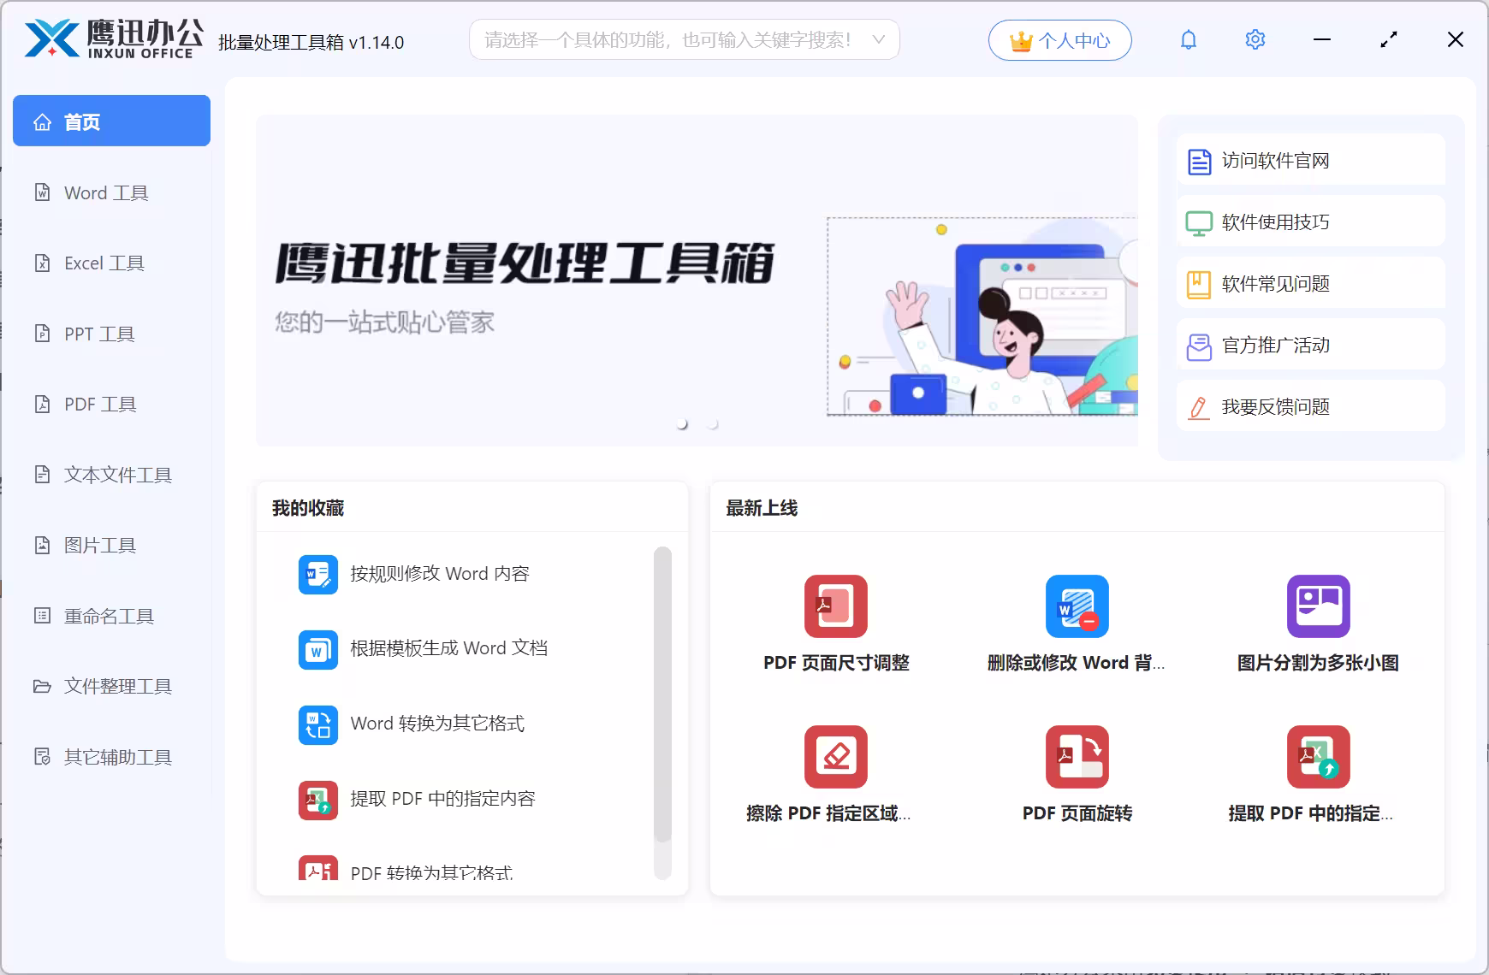Screen dimensions: 1489x975
Task: Click the Word 转换为其它格式 icon
Action: (317, 724)
